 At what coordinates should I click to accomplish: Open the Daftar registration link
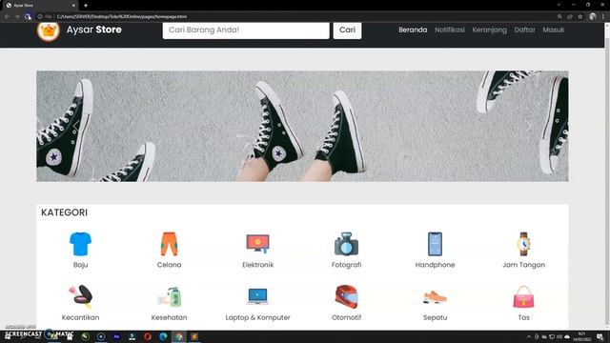[524, 30]
